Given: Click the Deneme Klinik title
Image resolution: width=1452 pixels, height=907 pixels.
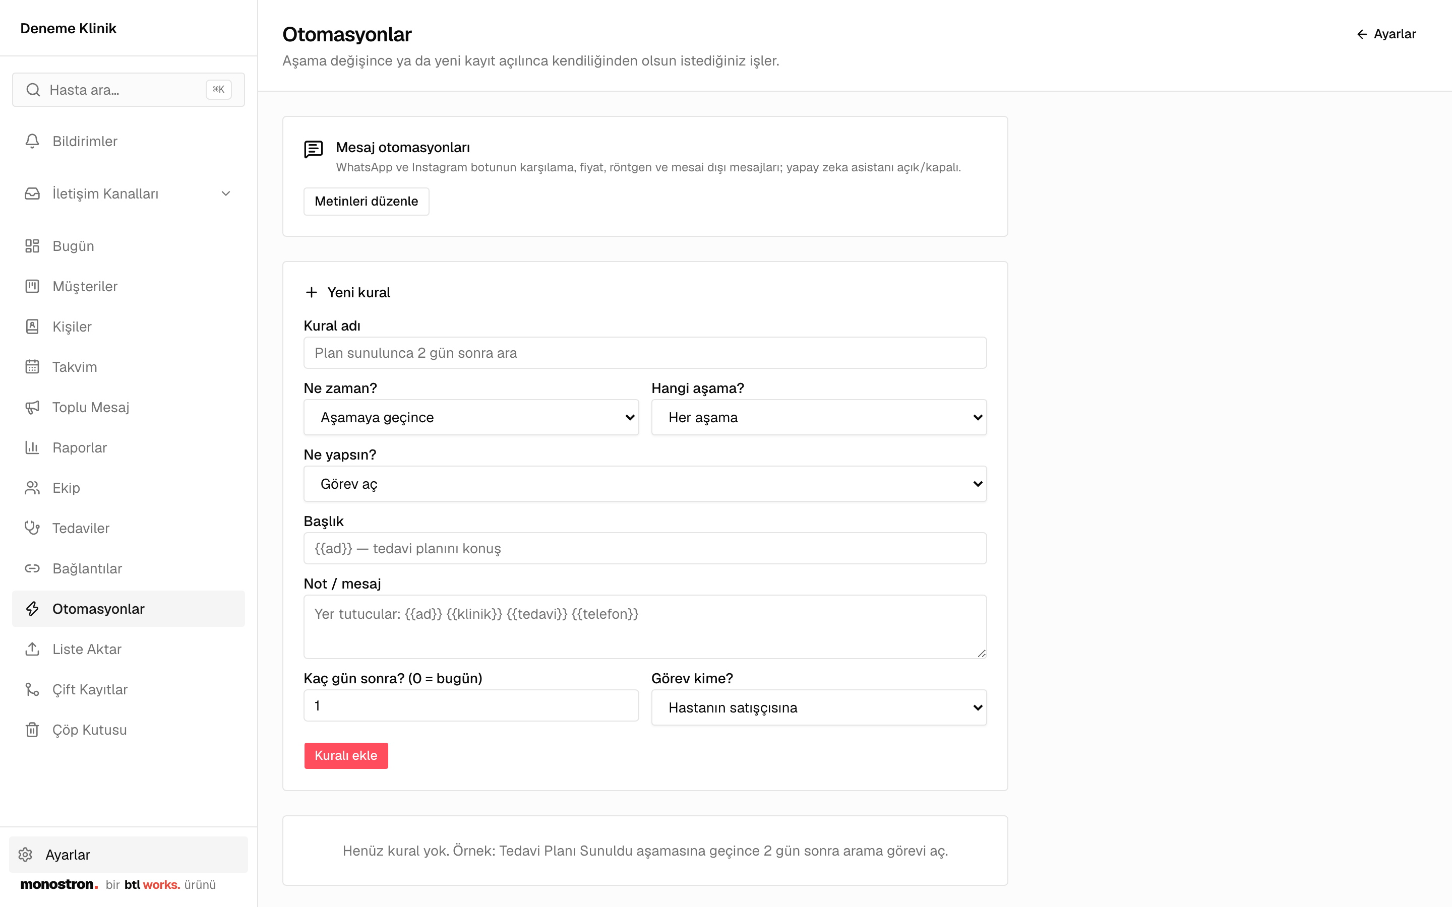Looking at the screenshot, I should tap(69, 28).
